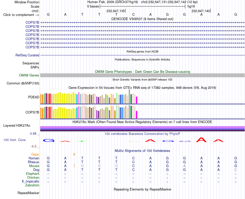Click the magenta bar ending PDE6D chart
Viewport: 245px width, 199px height.
(137, 100)
